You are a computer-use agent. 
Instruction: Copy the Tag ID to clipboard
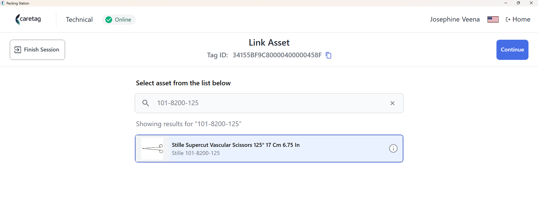click(329, 55)
